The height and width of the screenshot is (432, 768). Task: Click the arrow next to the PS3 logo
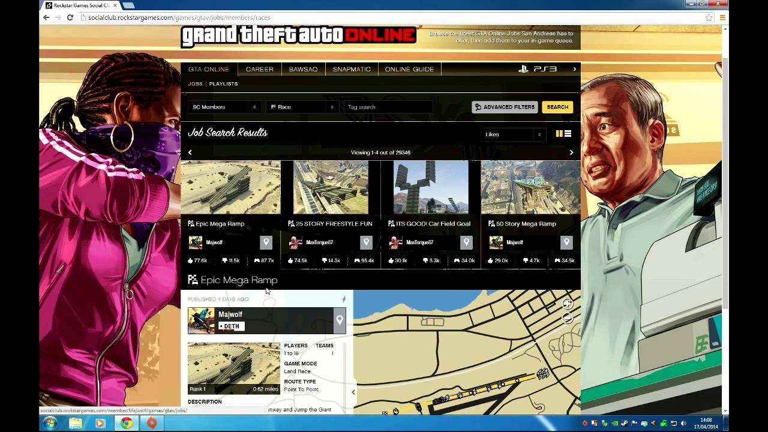574,69
